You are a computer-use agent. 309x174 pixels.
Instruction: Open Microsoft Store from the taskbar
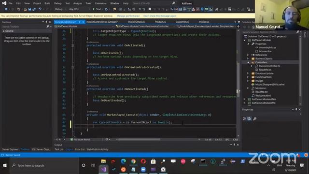pyautogui.click(x=153, y=161)
